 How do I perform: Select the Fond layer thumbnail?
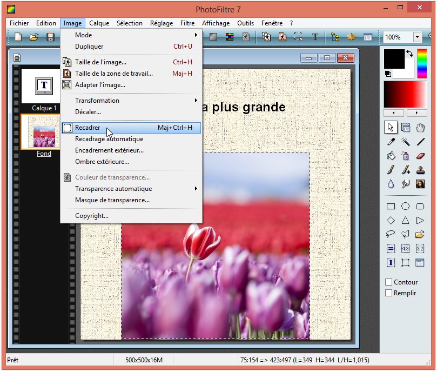point(44,132)
